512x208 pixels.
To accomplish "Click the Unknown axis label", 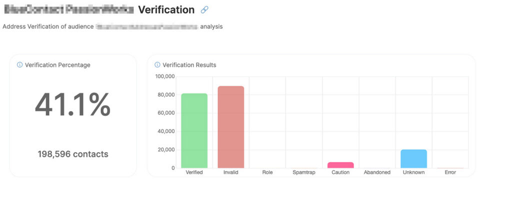I will 413,172.
